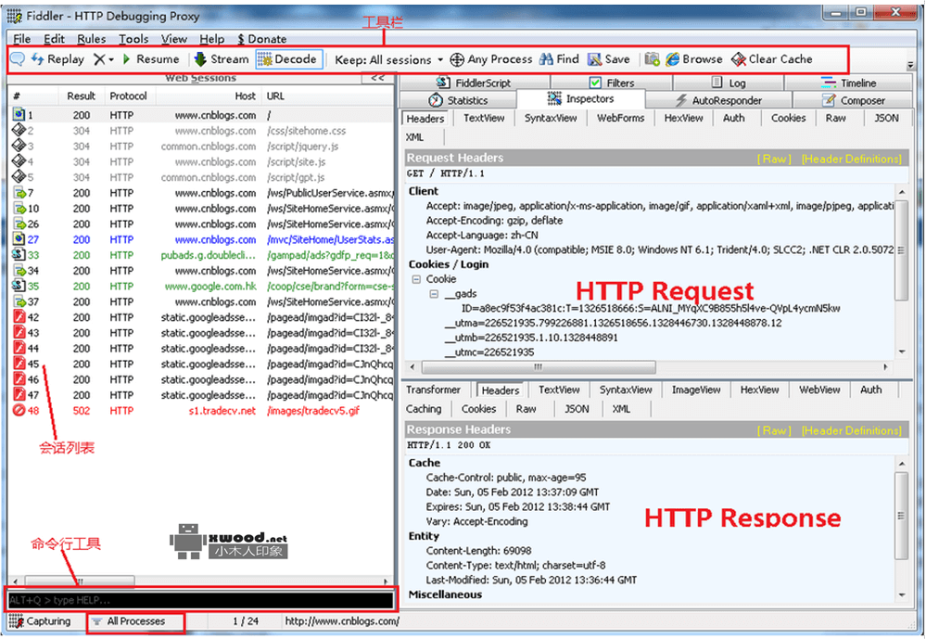926x639 pixels.
Task: Click the icon of session 2 sitehome.css
Action: pyautogui.click(x=19, y=130)
